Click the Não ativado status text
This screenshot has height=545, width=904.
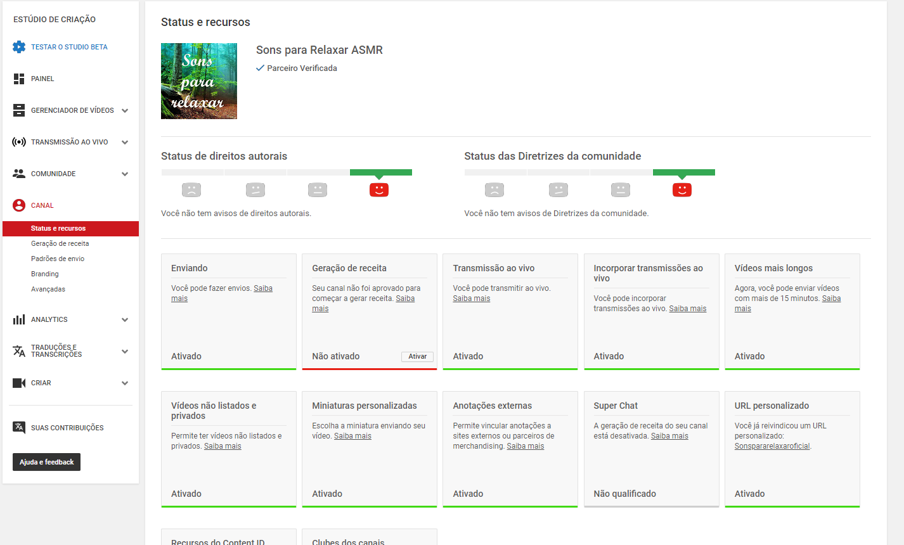[x=335, y=356]
